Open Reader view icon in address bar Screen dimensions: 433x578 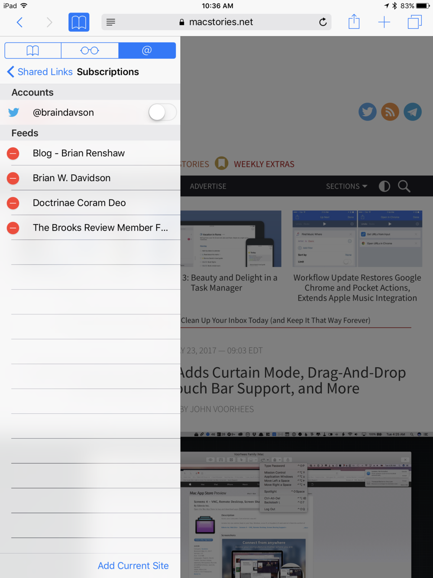111,22
